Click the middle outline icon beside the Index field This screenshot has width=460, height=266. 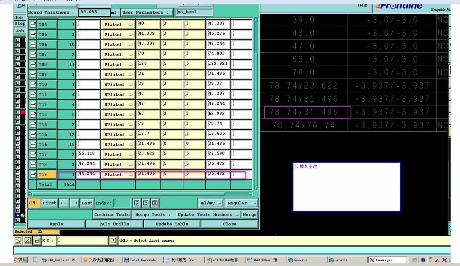146,203
